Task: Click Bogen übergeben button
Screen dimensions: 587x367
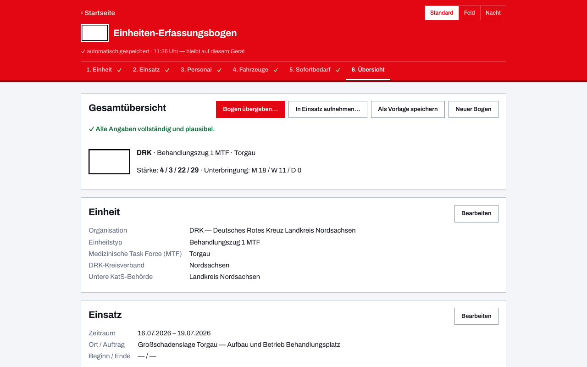Action: pos(250,109)
